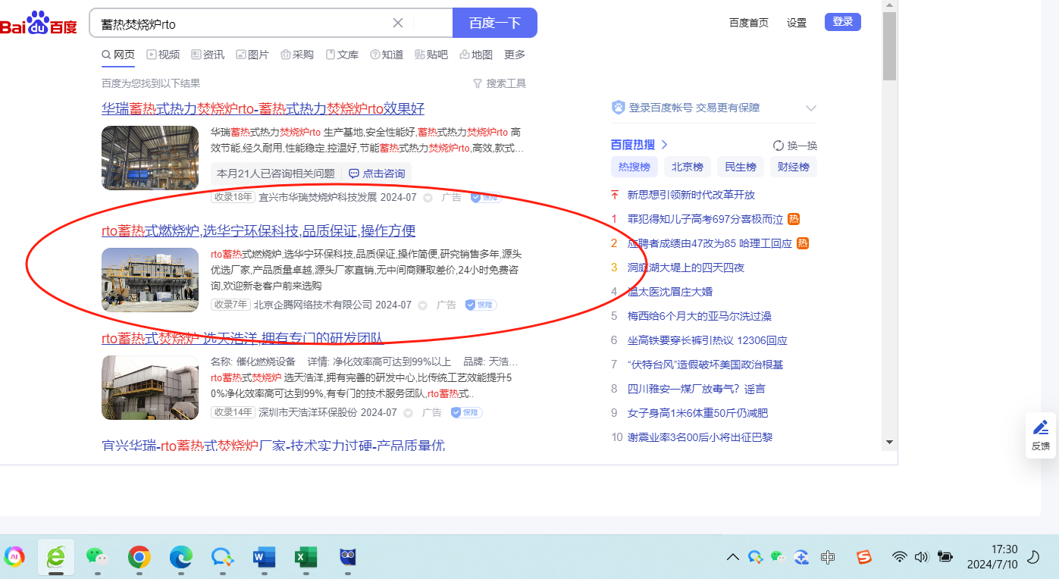Clear the search box with the X icon
The height and width of the screenshot is (579, 1059).
[398, 23]
